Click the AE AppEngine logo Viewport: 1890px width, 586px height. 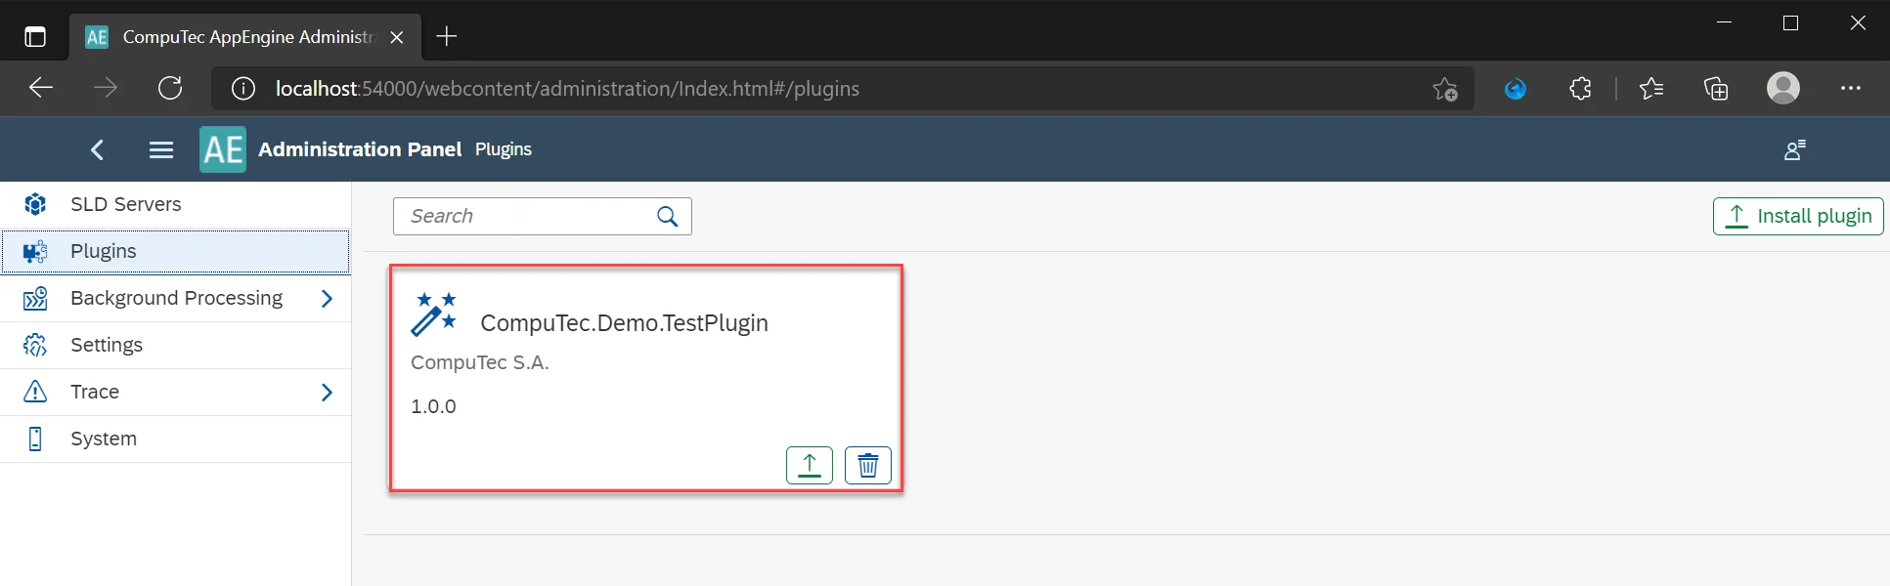click(x=223, y=149)
